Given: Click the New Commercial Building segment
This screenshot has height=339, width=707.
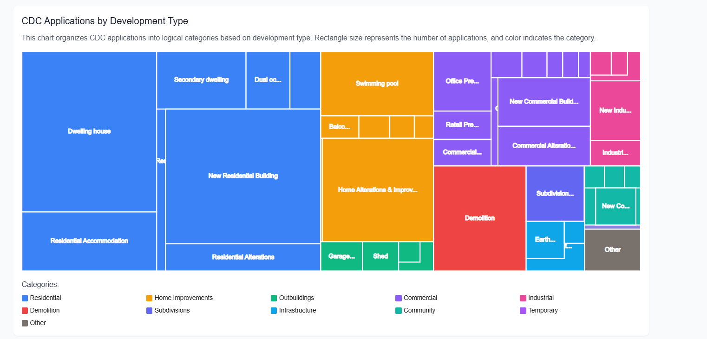Looking at the screenshot, I should pyautogui.click(x=544, y=101).
